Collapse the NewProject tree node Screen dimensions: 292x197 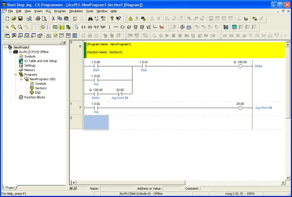point(5,47)
